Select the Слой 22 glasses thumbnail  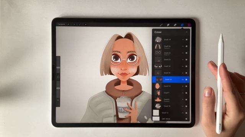pos(158,53)
